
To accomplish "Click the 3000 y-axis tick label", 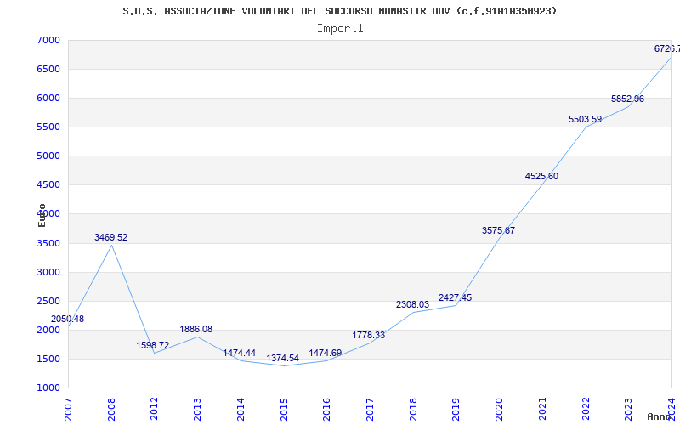I will pos(48,272).
